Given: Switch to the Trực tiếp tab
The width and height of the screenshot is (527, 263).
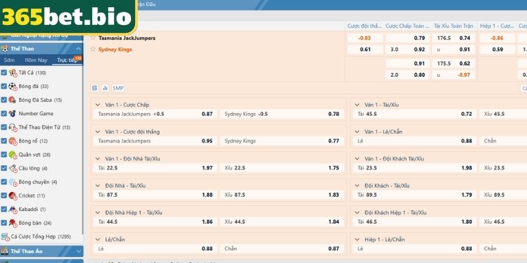Looking at the screenshot, I should [x=67, y=60].
